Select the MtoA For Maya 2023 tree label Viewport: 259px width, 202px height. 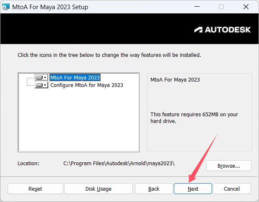pyautogui.click(x=75, y=78)
